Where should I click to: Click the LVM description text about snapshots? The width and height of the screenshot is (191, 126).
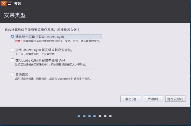point(51,64)
